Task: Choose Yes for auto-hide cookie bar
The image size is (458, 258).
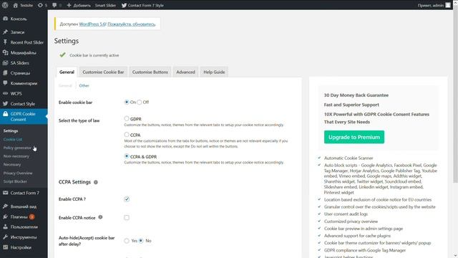Action: point(127,241)
